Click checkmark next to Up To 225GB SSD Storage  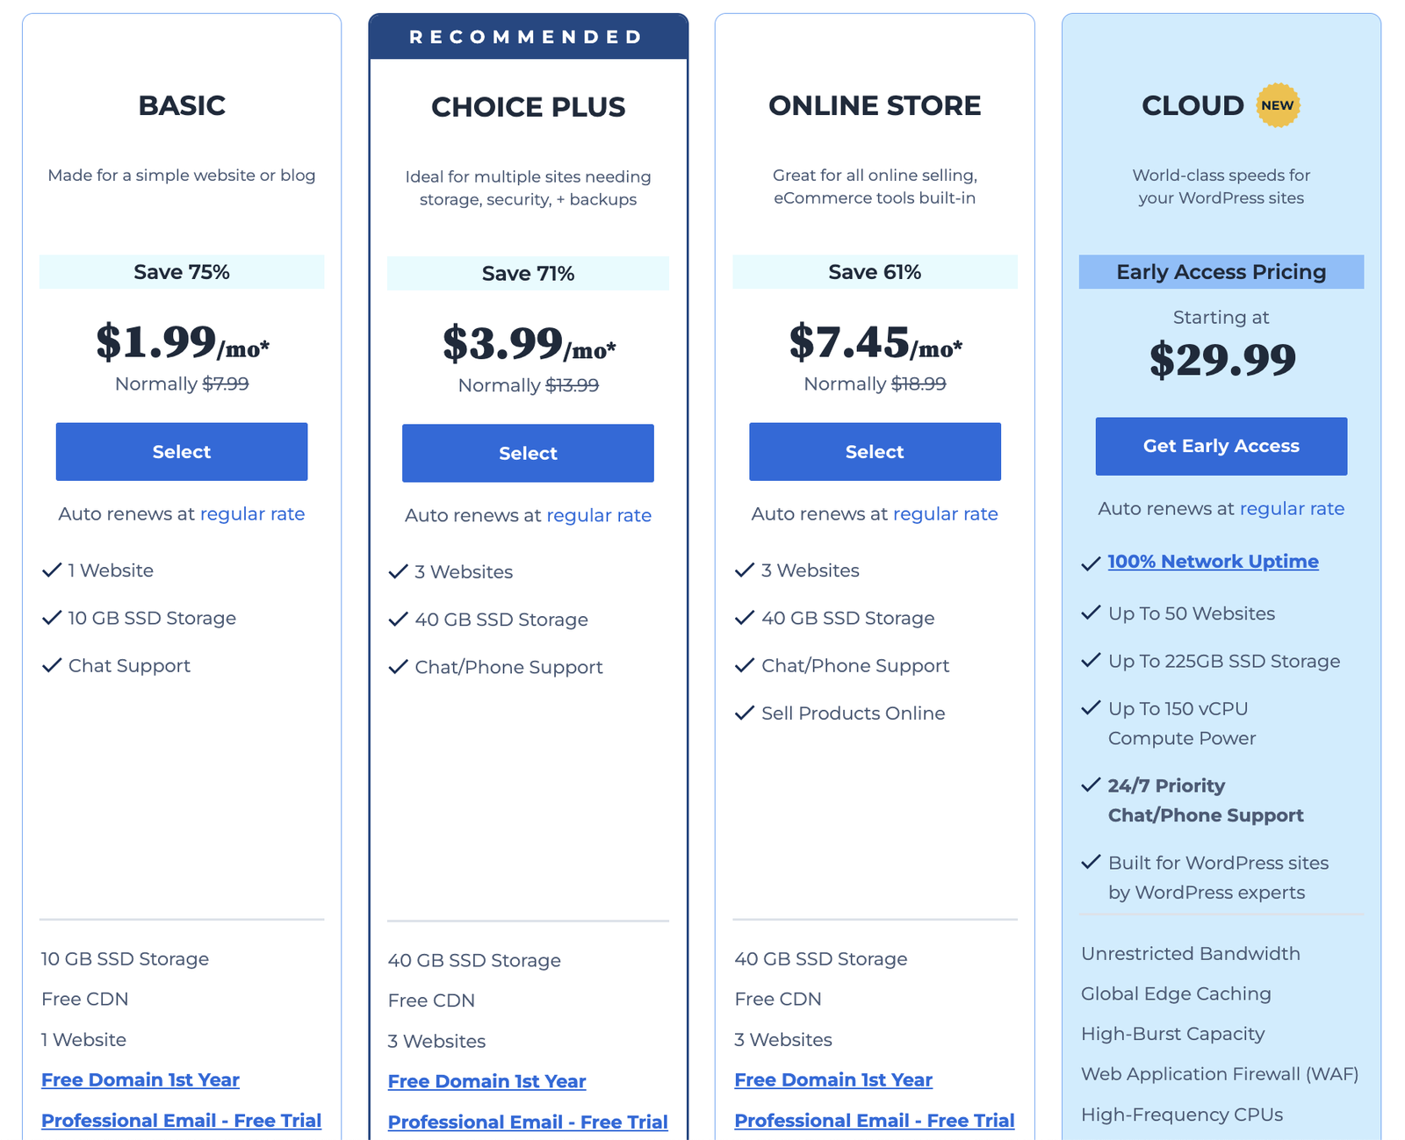pos(1091,660)
